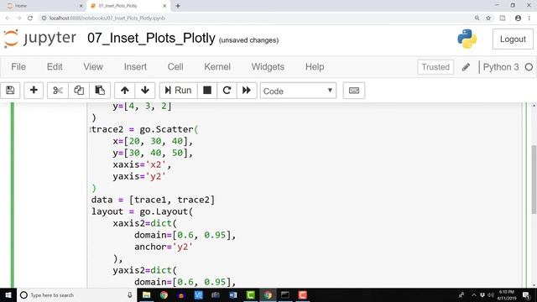The image size is (537, 302).
Task: Paste cells below icon
Action: coord(100,91)
